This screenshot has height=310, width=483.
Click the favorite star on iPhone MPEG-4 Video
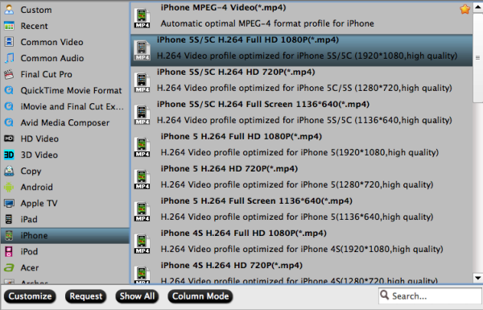point(464,9)
